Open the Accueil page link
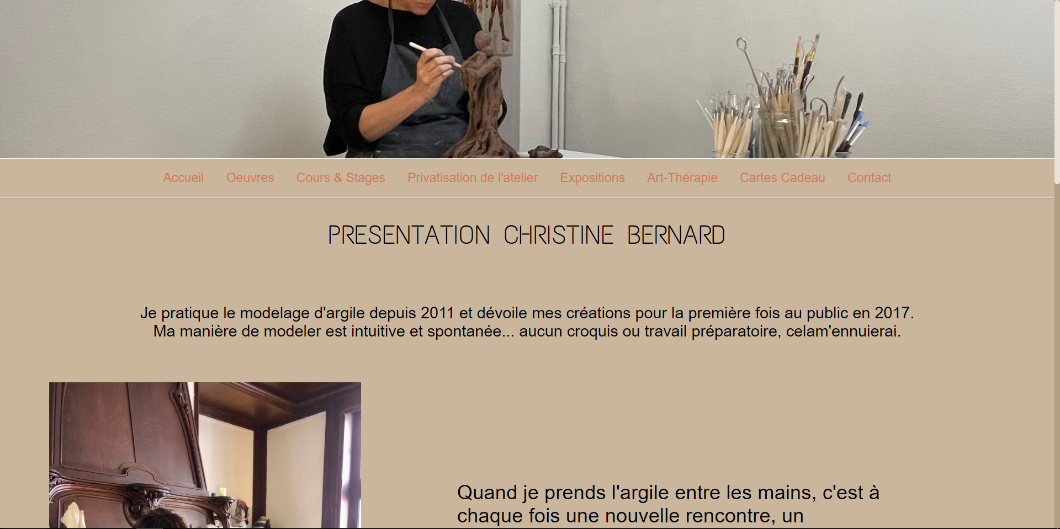The height and width of the screenshot is (529, 1060). pos(183,178)
